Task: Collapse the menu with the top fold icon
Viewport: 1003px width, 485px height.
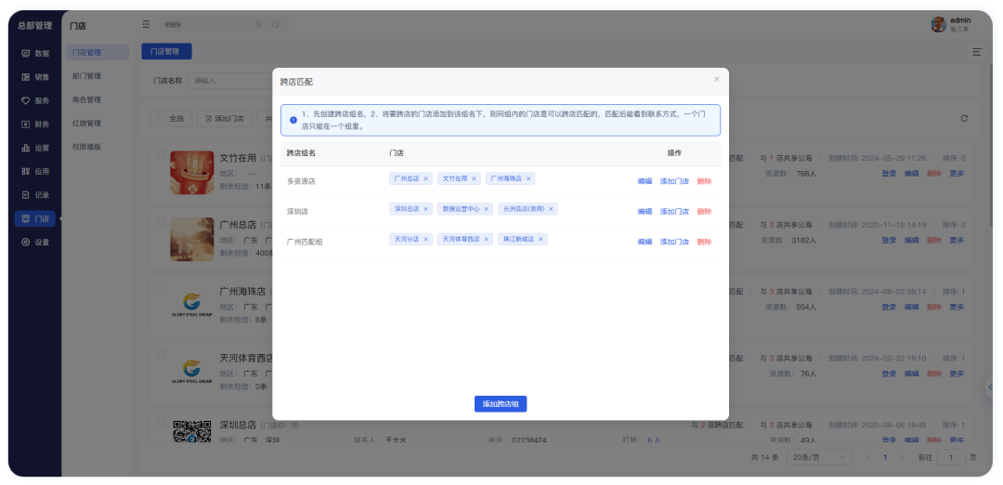Action: [147, 24]
